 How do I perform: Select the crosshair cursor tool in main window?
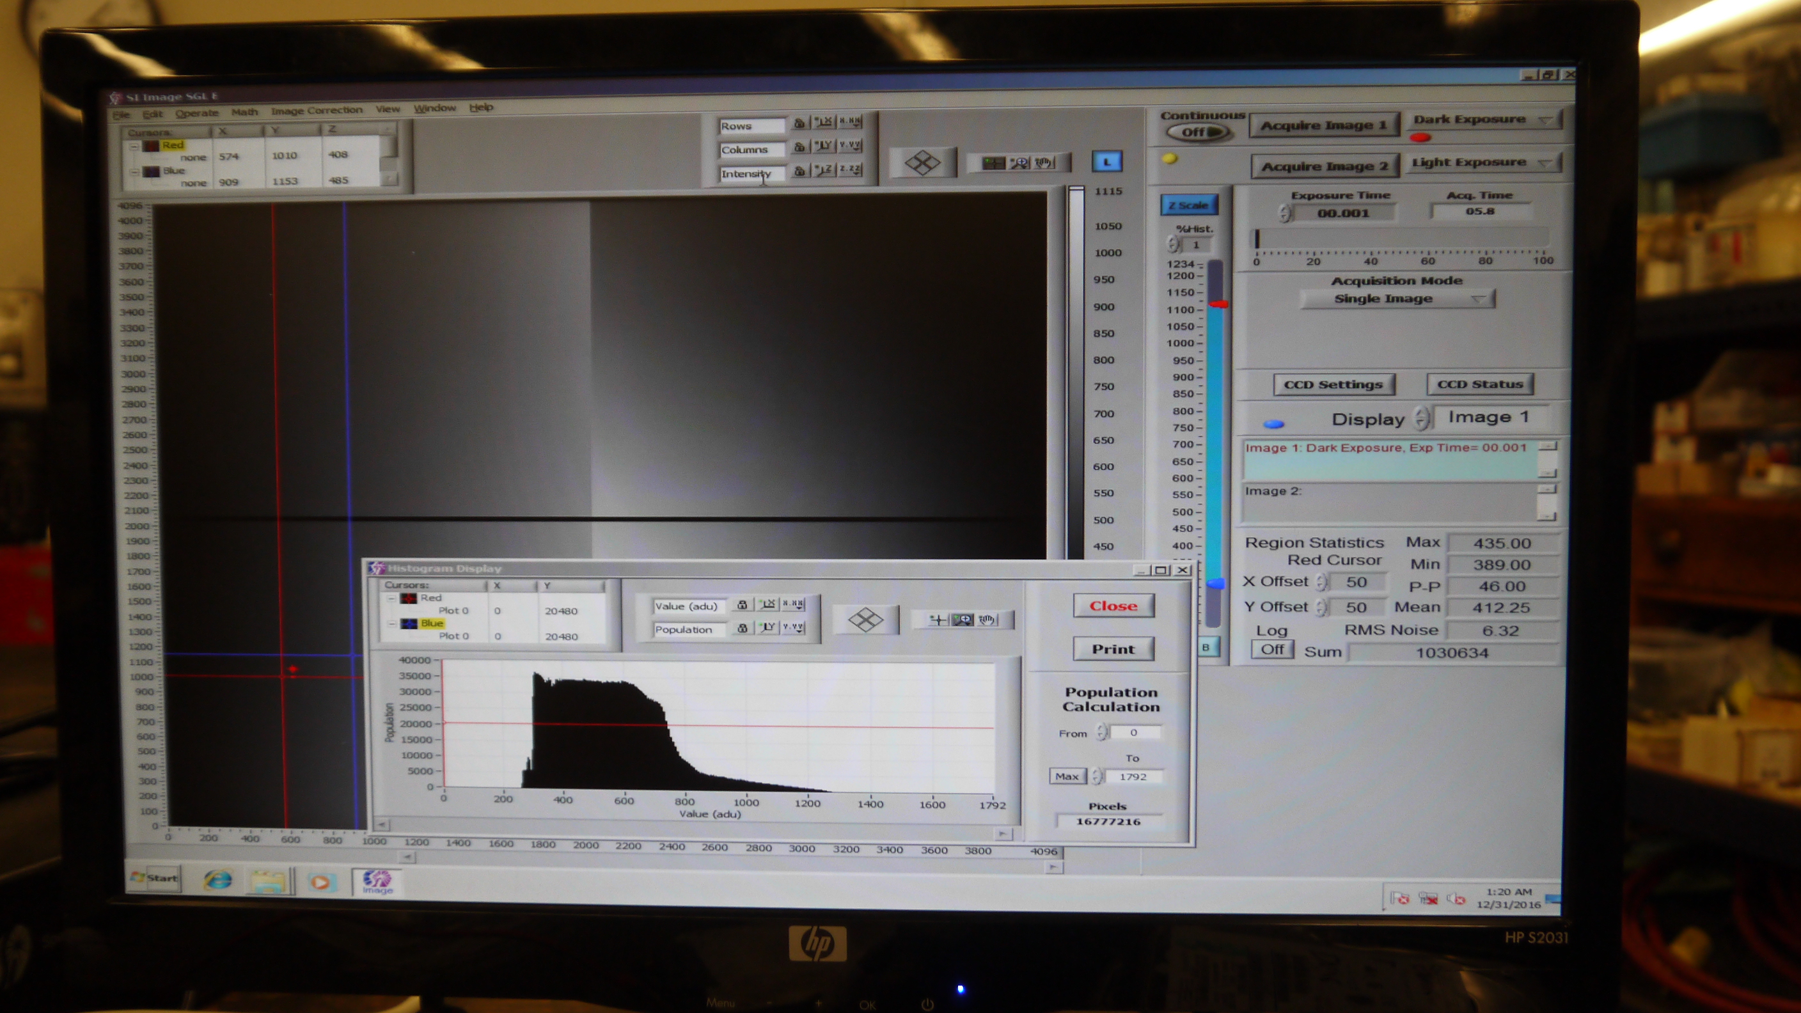pyautogui.click(x=993, y=164)
